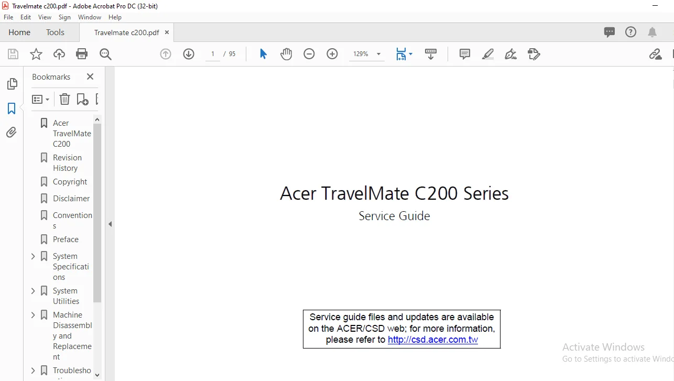This screenshot has height=381, width=674.
Task: Toggle the Bookmarks panel icon
Action: click(12, 108)
